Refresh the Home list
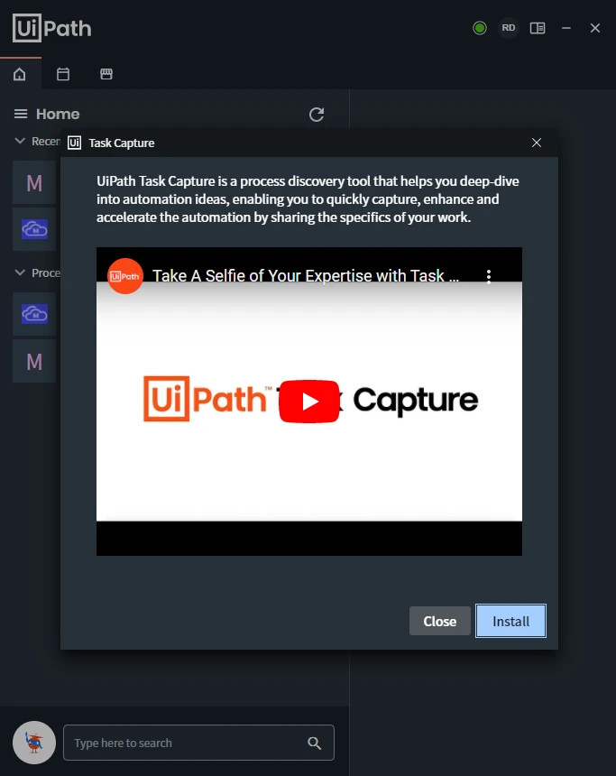616x776 pixels. click(317, 115)
